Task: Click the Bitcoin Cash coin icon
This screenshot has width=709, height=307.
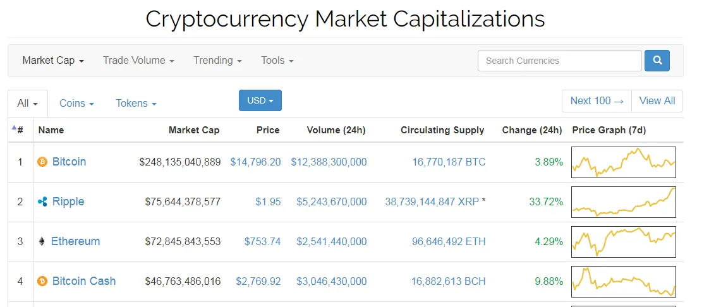Action: 42,281
